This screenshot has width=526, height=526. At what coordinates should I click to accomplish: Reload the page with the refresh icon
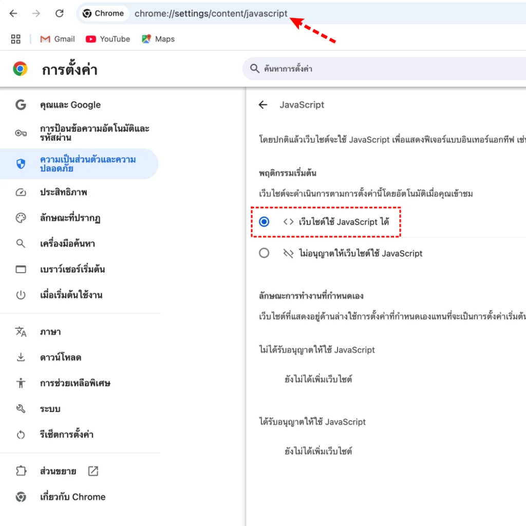[60, 13]
